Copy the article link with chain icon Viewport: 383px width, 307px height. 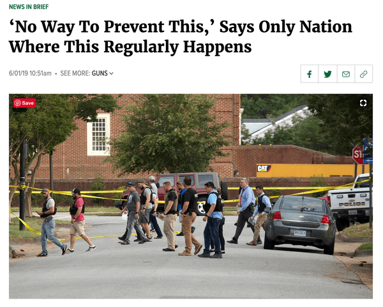363,74
